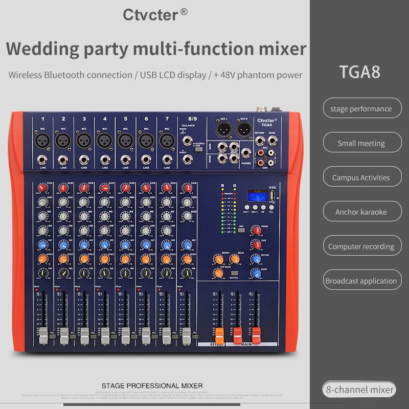
Task: Click the channel 3 blue AUX knob
Action: tap(84, 245)
